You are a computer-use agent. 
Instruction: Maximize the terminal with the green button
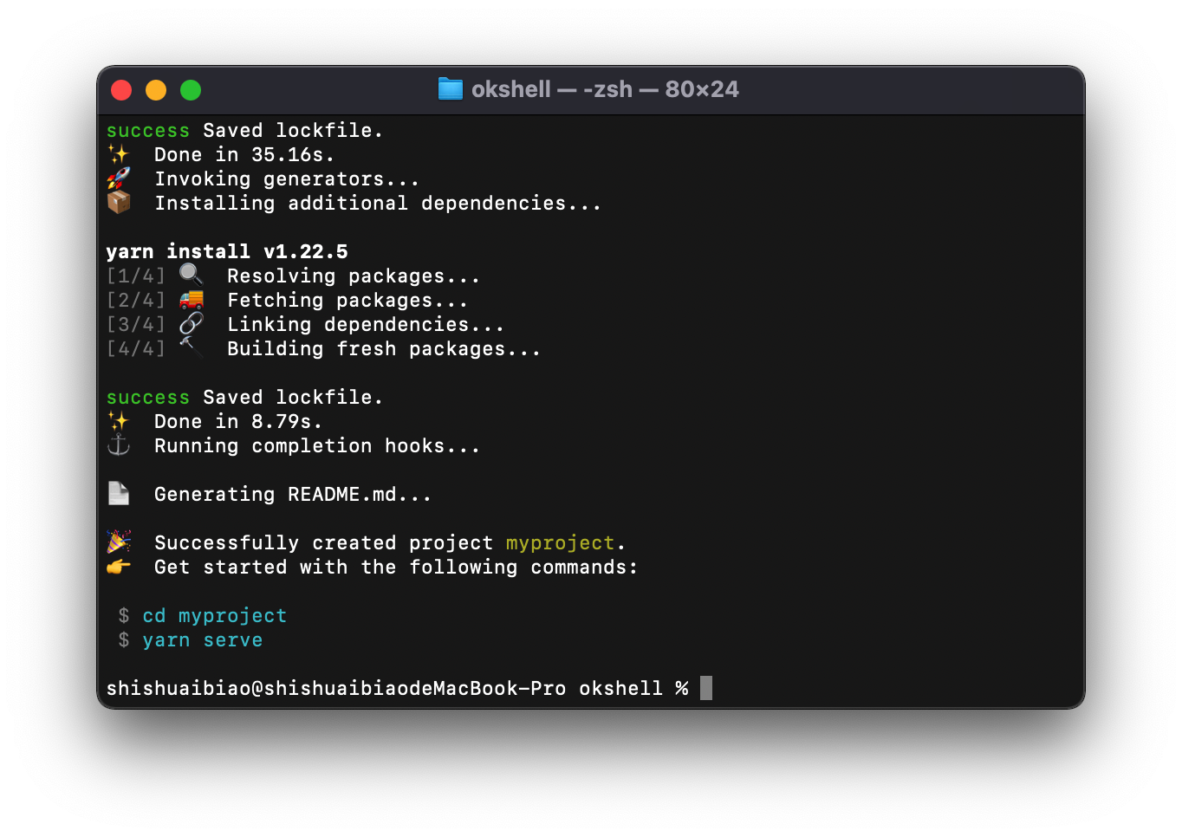pyautogui.click(x=191, y=90)
